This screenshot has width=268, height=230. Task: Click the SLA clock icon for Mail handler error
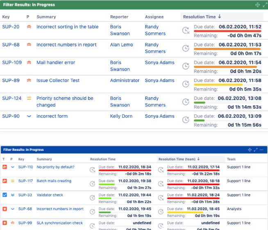point(186,66)
